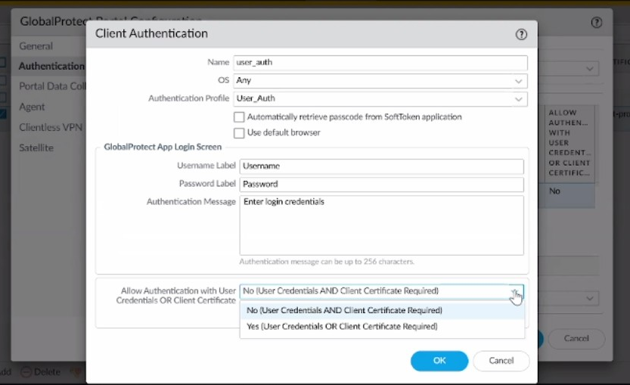Image resolution: width=630 pixels, height=385 pixels.
Task: Switch to the Authentication tab
Action: pyautogui.click(x=51, y=66)
